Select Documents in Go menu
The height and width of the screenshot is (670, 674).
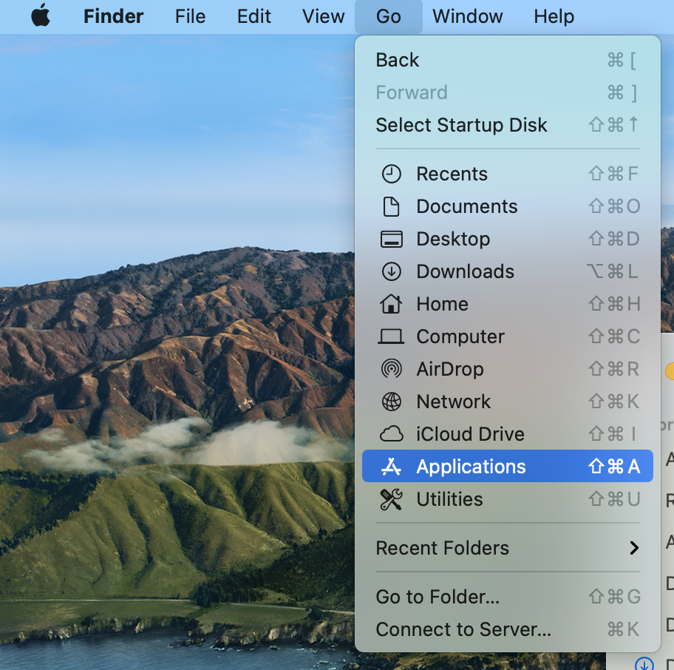coord(508,207)
